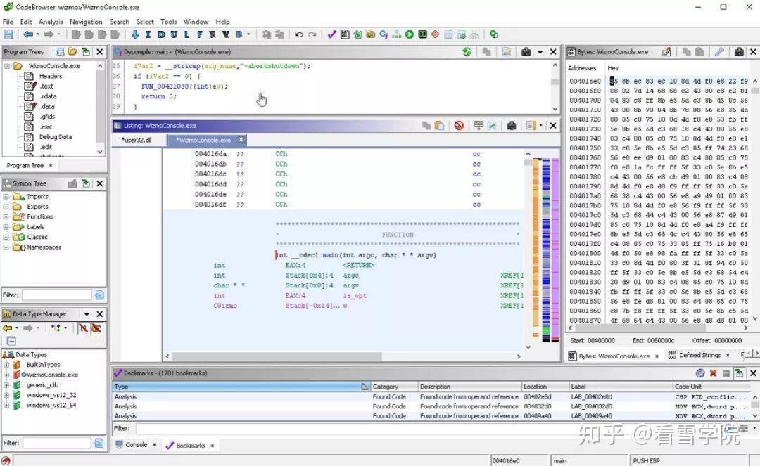This screenshot has height=466, width=760.
Task: Open Bytes viewer settings wrench icon
Action: coord(719,52)
